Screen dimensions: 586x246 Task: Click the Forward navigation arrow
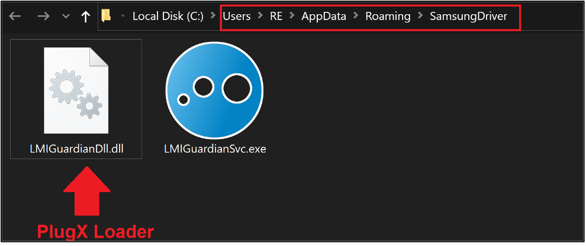[x=43, y=17]
